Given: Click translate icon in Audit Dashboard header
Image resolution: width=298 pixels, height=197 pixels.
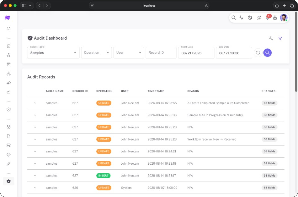Looking at the screenshot, I should pyautogui.click(x=271, y=38).
